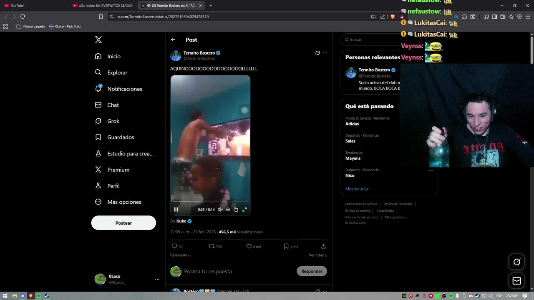534x300 pixels.
Task: Reload the page
Action: coord(23,17)
